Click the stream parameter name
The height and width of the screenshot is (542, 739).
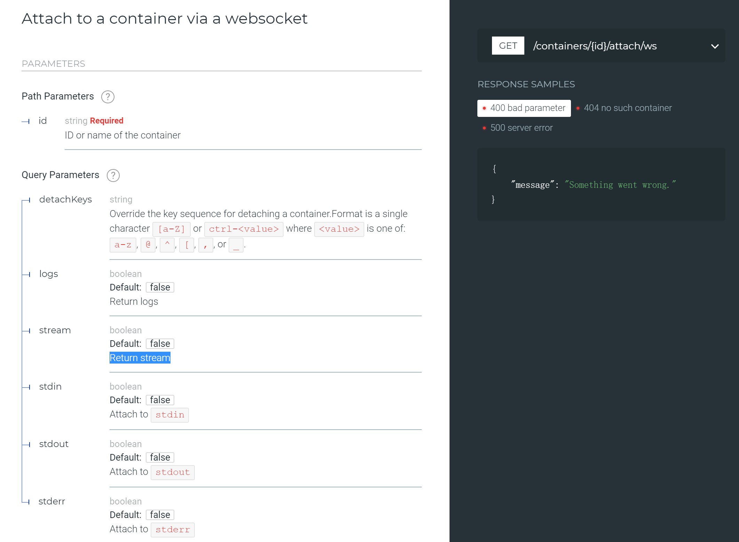click(x=55, y=330)
